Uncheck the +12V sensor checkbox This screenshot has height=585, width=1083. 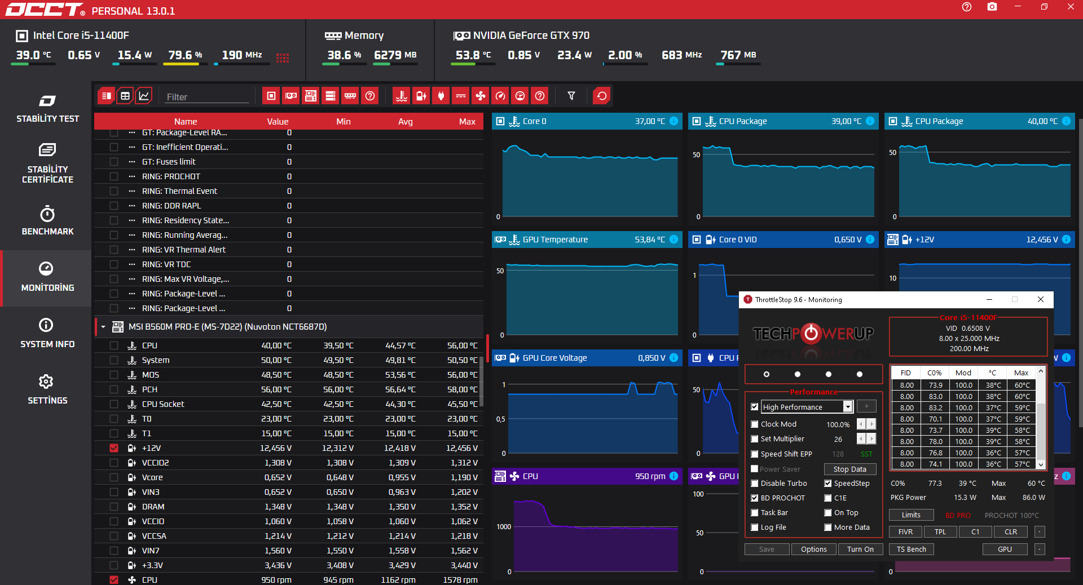[x=114, y=448]
